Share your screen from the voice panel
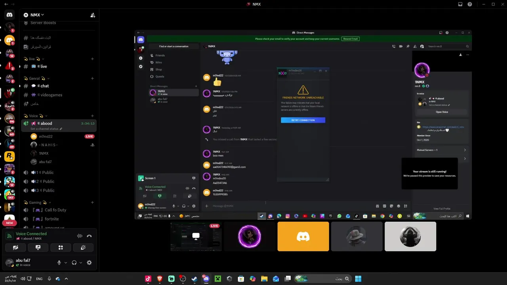The width and height of the screenshot is (507, 285). click(38, 247)
